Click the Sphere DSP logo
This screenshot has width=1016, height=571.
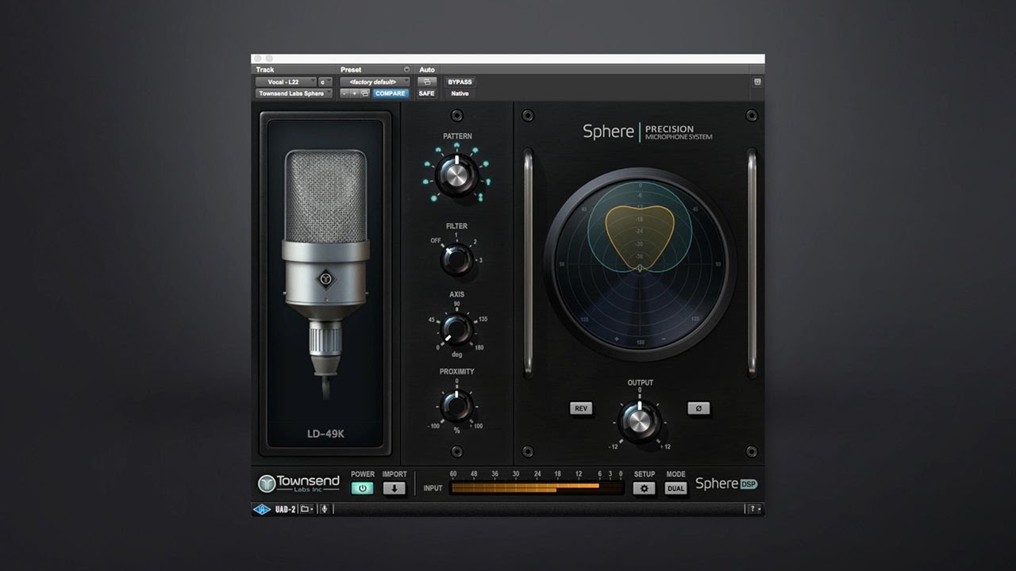point(726,483)
